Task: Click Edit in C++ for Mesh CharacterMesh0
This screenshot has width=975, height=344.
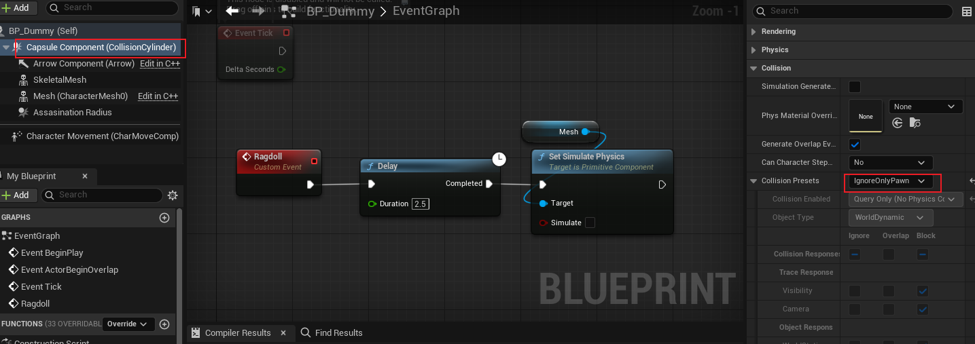Action: tap(158, 96)
